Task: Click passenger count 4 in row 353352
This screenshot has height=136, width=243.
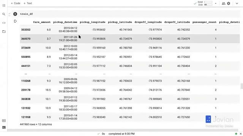Action: [x=216, y=29]
